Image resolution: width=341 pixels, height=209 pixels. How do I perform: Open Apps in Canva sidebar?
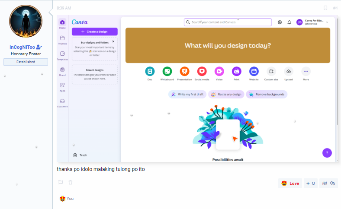[x=62, y=87]
